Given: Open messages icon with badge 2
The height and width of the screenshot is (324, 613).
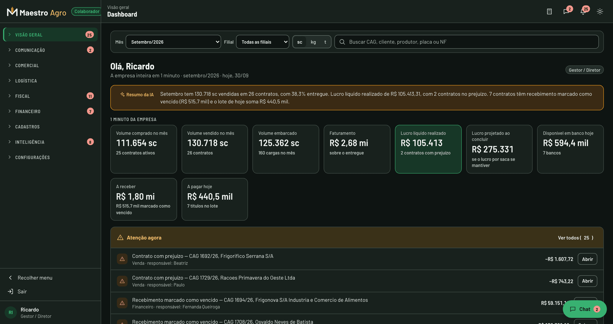Looking at the screenshot, I should point(566,11).
